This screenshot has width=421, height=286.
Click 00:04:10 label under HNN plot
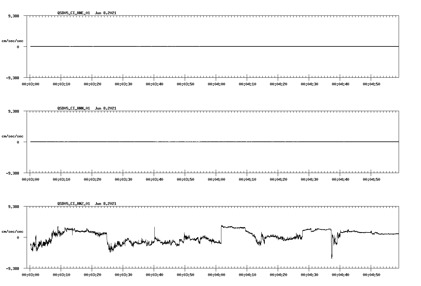point(247,179)
